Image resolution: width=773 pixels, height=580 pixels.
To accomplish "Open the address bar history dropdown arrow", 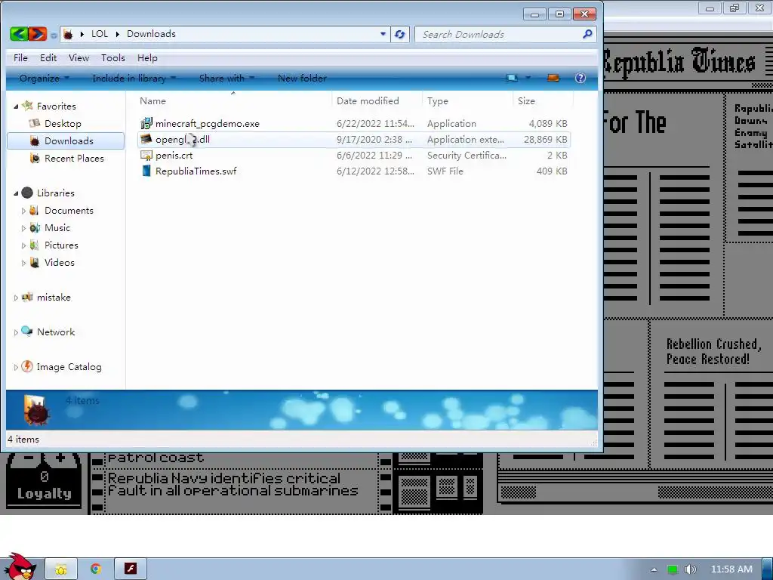I will tap(383, 34).
